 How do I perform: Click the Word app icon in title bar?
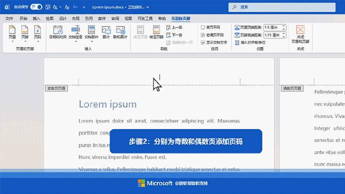[7, 7]
